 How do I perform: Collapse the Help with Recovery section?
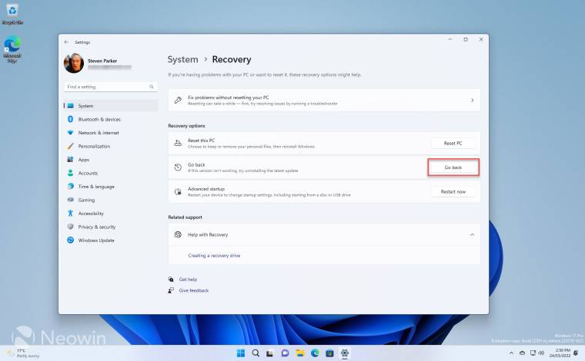[x=472, y=234]
